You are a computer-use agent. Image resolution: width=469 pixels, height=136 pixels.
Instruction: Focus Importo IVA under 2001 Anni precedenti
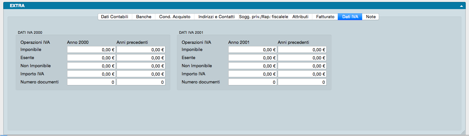tap(302, 74)
